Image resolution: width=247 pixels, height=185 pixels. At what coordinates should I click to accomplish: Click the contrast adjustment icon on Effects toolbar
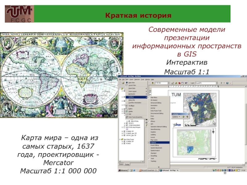click(x=221, y=83)
